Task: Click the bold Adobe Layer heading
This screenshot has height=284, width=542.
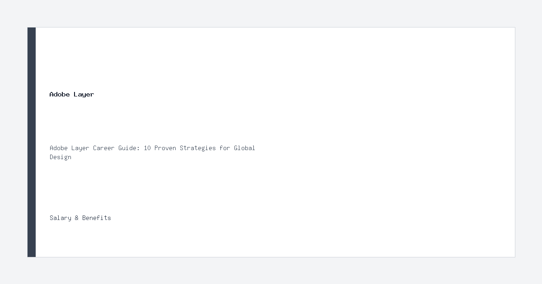Action: [72, 94]
